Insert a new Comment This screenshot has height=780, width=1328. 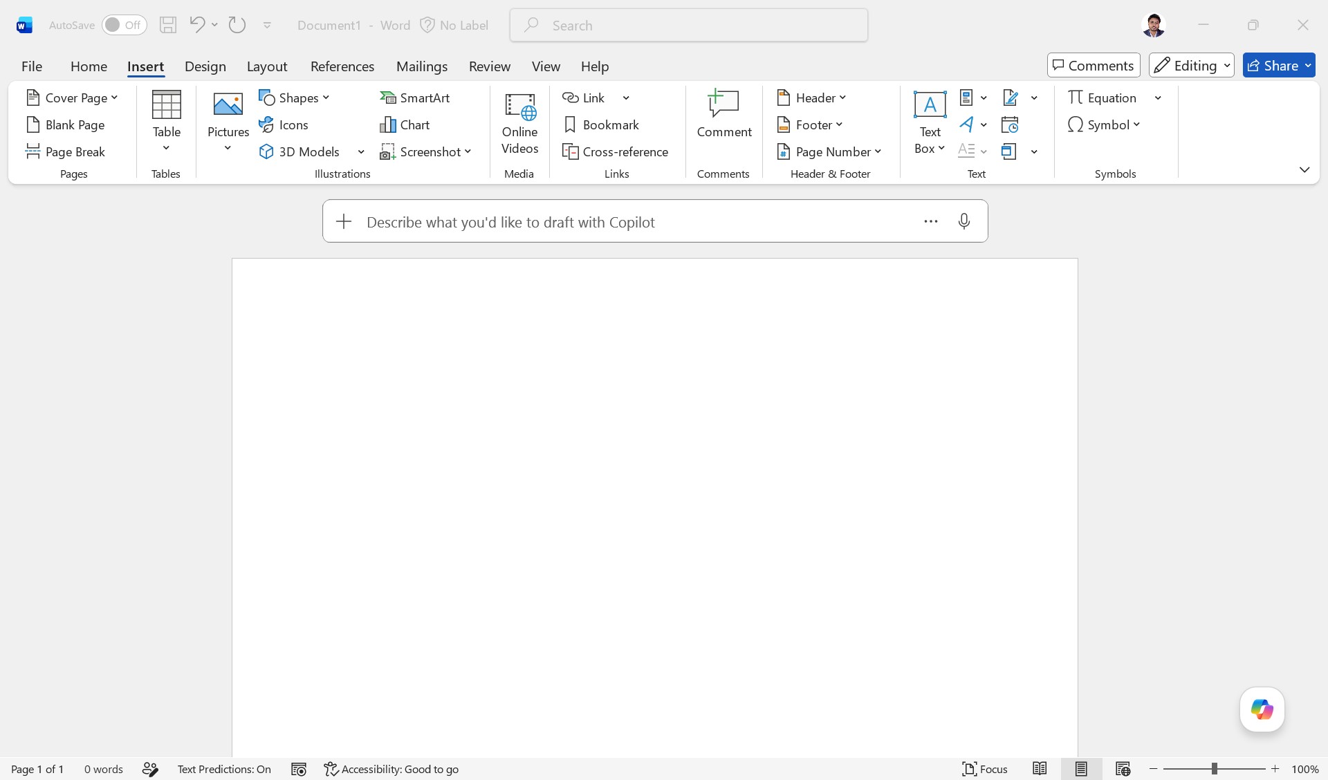(723, 115)
